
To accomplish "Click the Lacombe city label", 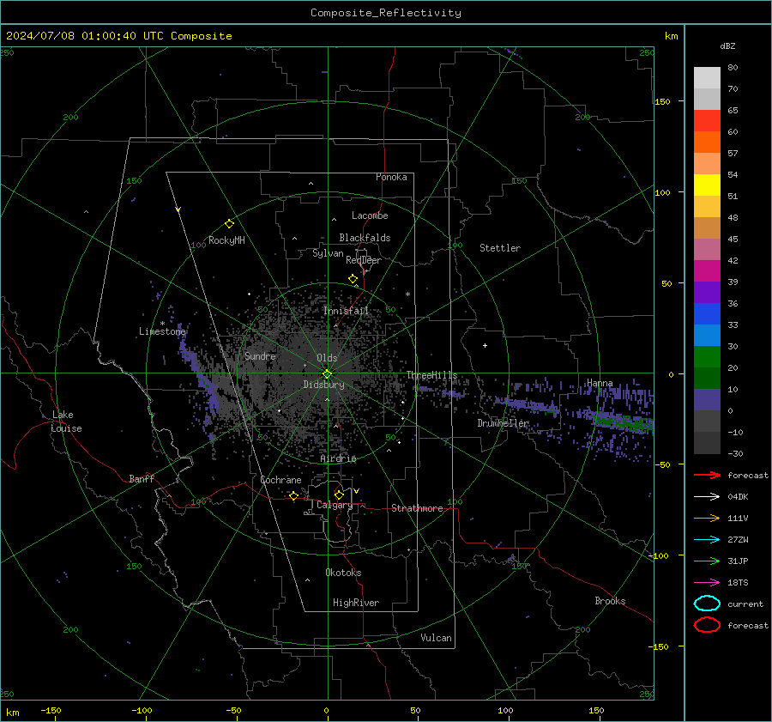I will (x=370, y=215).
